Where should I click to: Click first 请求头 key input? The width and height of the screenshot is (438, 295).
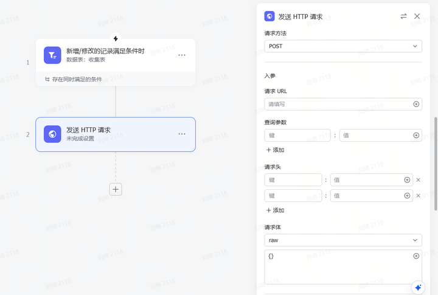click(x=293, y=180)
